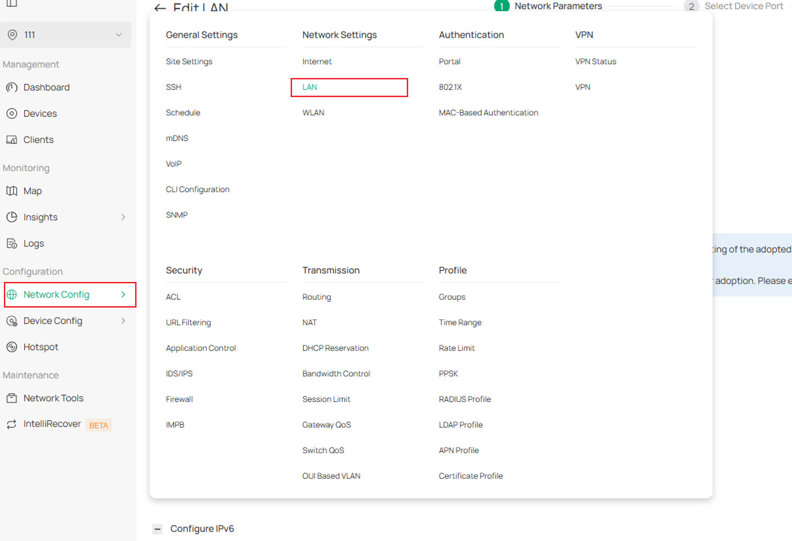This screenshot has width=792, height=541.
Task: Open the VPN link below VPN Status
Action: tap(582, 87)
